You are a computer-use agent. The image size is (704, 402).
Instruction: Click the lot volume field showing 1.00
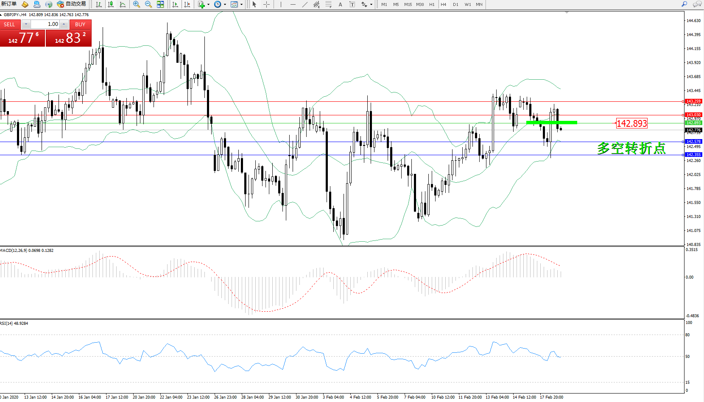45,24
